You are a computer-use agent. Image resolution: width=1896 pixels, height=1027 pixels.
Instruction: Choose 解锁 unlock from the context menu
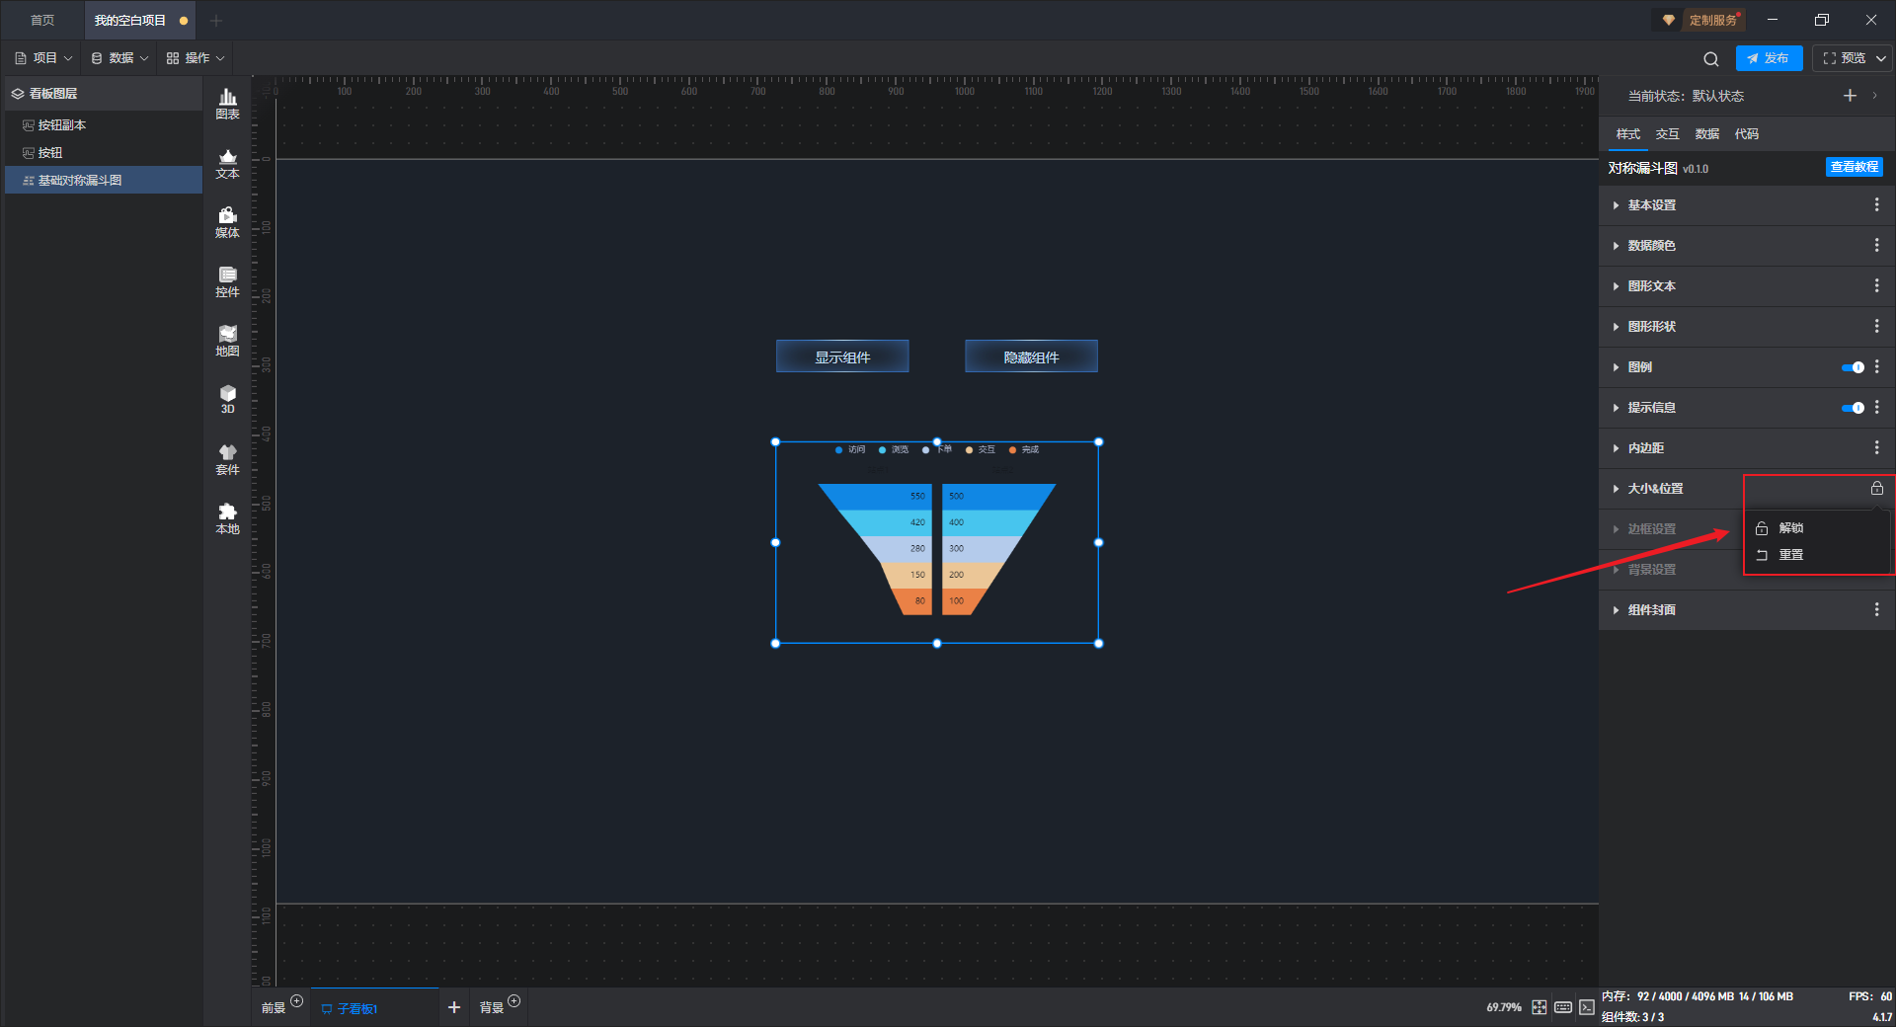point(1817,527)
